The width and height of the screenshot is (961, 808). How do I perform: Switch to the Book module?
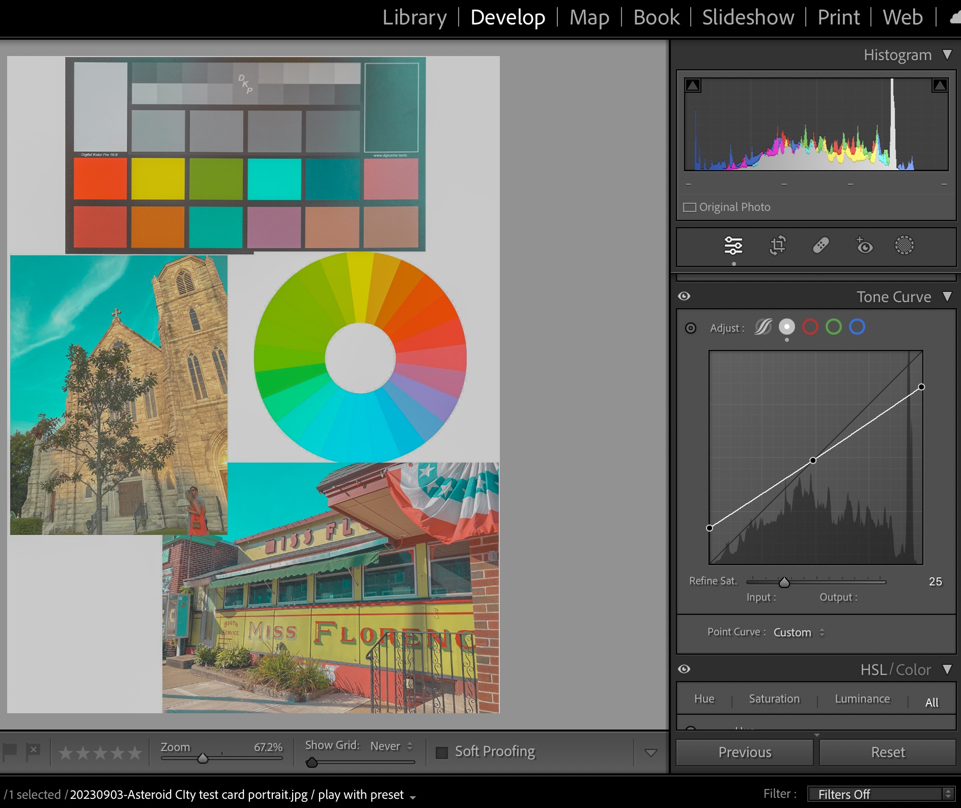tap(656, 18)
